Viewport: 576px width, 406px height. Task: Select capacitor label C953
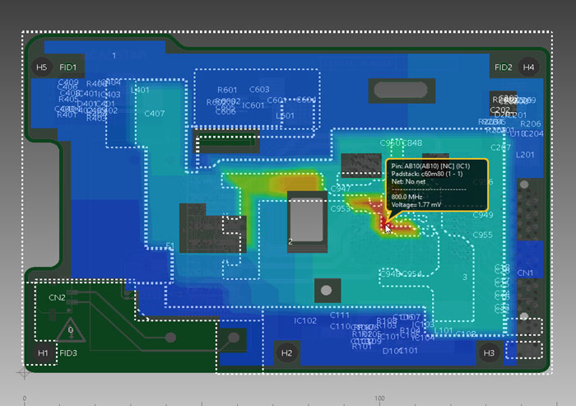tap(341, 209)
